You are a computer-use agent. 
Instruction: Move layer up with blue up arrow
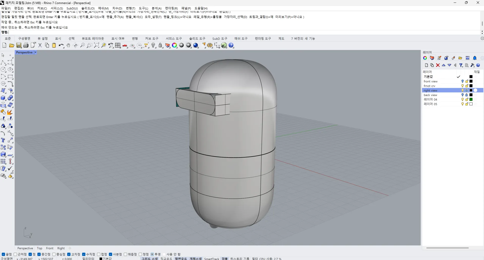coord(444,65)
